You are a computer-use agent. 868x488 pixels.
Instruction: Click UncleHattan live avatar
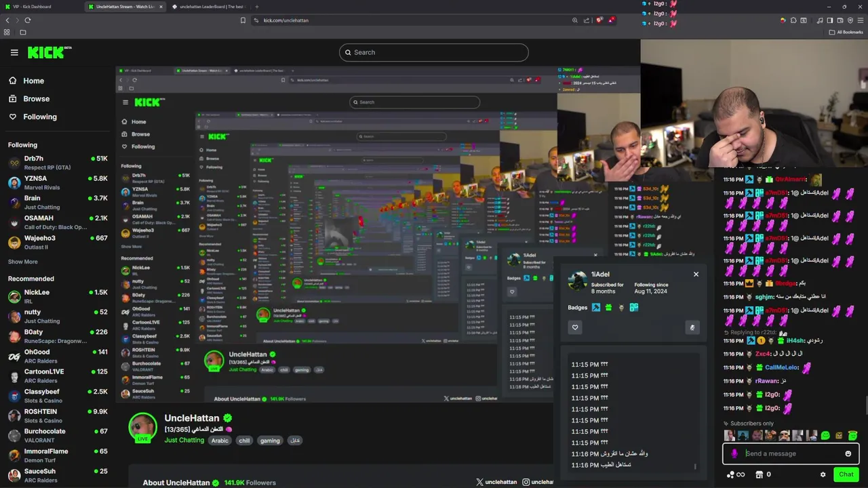pos(143,427)
